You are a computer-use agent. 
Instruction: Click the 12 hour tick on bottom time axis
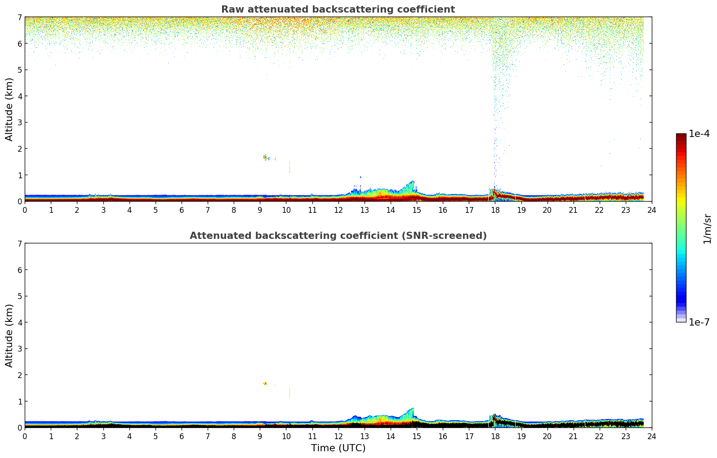(x=338, y=436)
